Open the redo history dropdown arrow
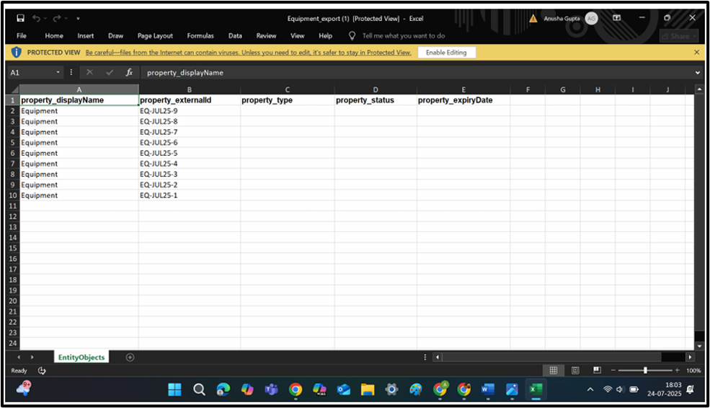Screen dimensions: 710x408 click(x=66, y=19)
